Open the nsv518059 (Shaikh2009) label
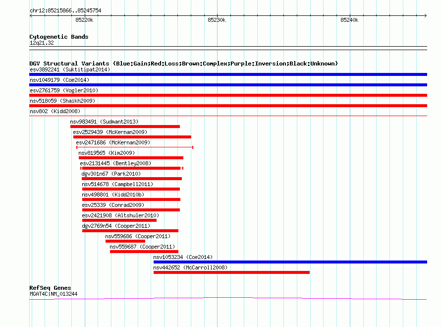 click(x=62, y=101)
